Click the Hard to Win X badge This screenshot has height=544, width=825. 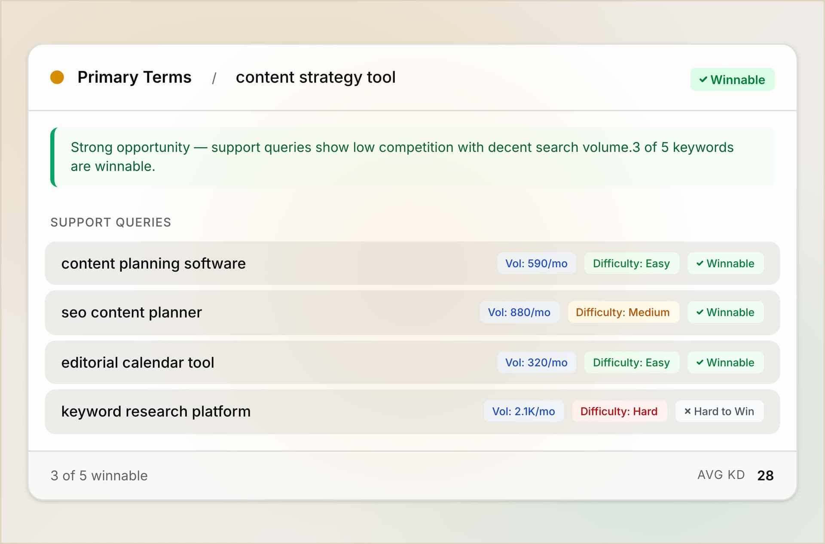[719, 411]
